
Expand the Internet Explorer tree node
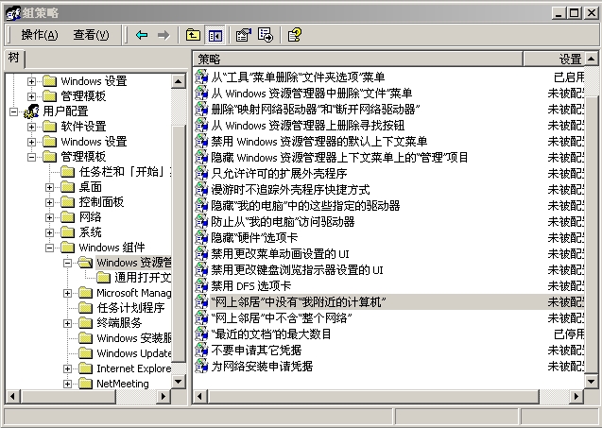(x=68, y=368)
